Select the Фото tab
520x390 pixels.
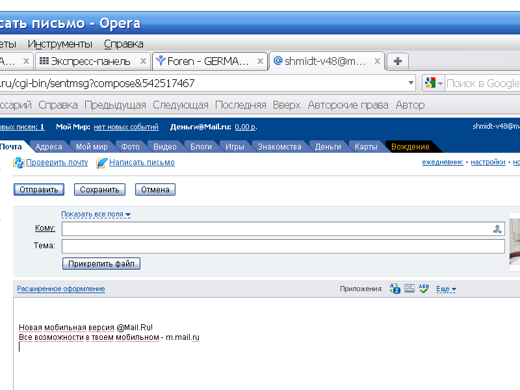131,147
